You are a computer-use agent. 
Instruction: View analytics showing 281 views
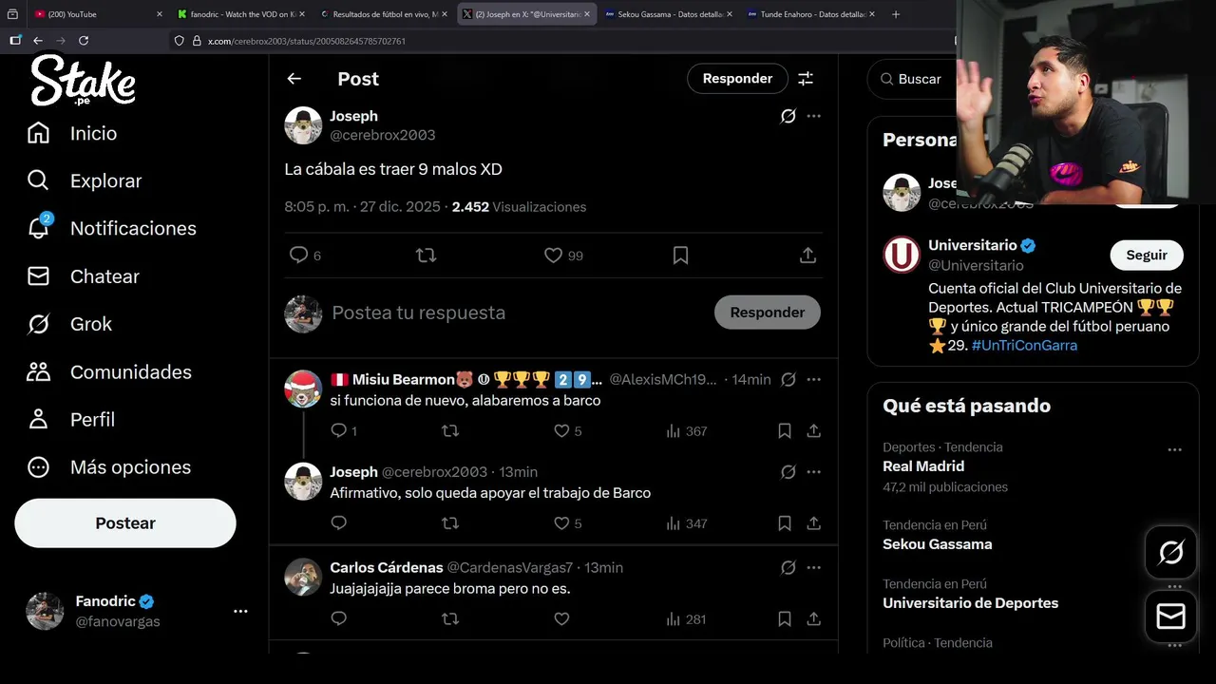686,618
